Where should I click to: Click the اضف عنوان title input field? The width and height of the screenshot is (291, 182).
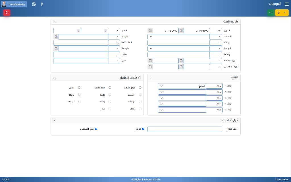click(185, 129)
